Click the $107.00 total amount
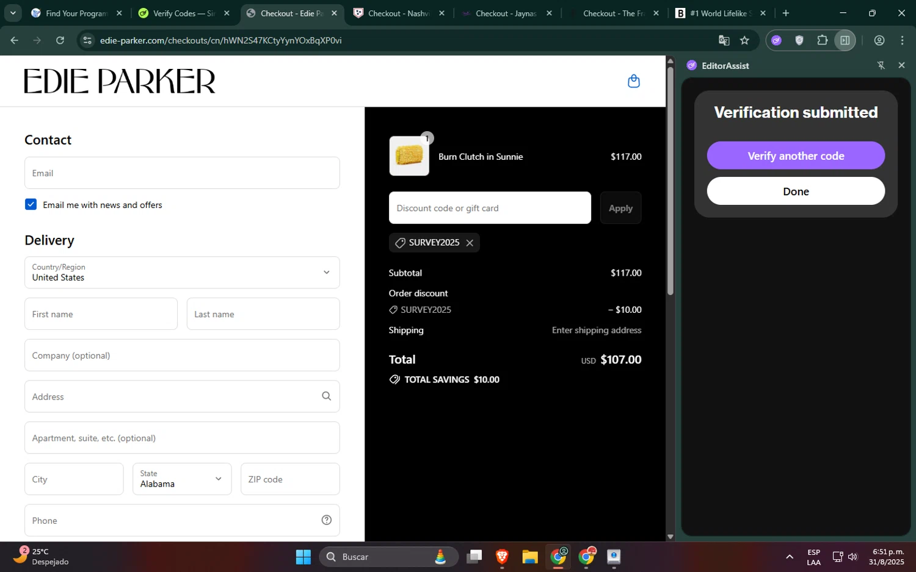916x572 pixels. (x=620, y=360)
